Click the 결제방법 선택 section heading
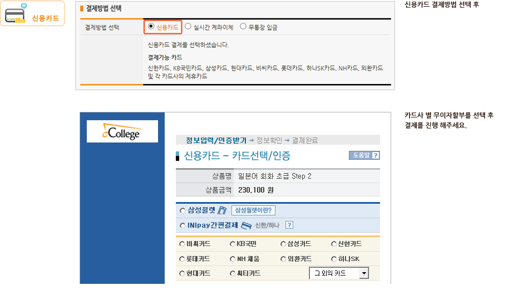The height and width of the screenshot is (295, 508). tap(103, 8)
